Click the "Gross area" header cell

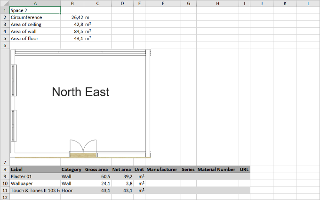[97, 169]
